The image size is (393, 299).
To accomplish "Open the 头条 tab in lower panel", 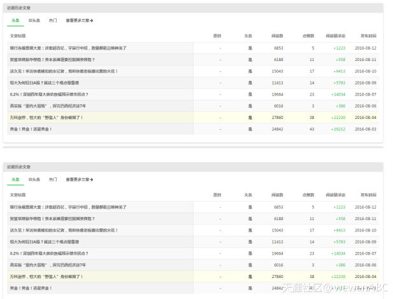I will 16,180.
